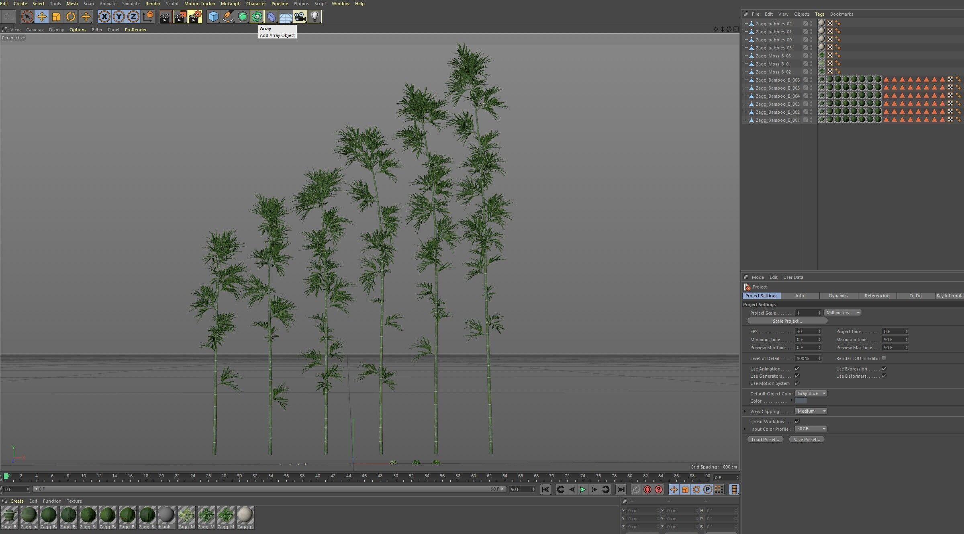The height and width of the screenshot is (534, 964).
Task: Expand the Color swatch disclosure arrow
Action: (x=792, y=400)
